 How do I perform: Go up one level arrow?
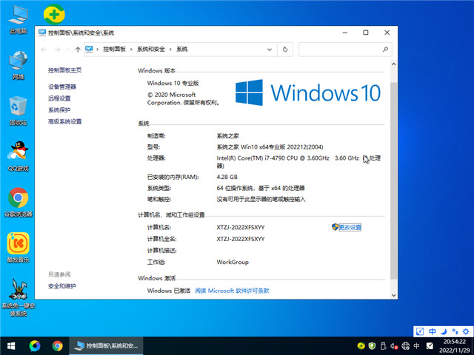coord(78,50)
